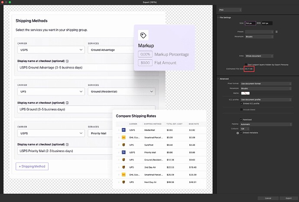299x202 pixels.
Task: Open the preset options menu icon
Action: click(276, 32)
